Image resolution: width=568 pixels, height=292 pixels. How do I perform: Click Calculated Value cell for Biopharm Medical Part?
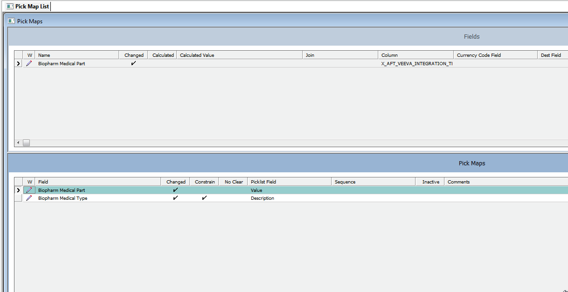240,63
